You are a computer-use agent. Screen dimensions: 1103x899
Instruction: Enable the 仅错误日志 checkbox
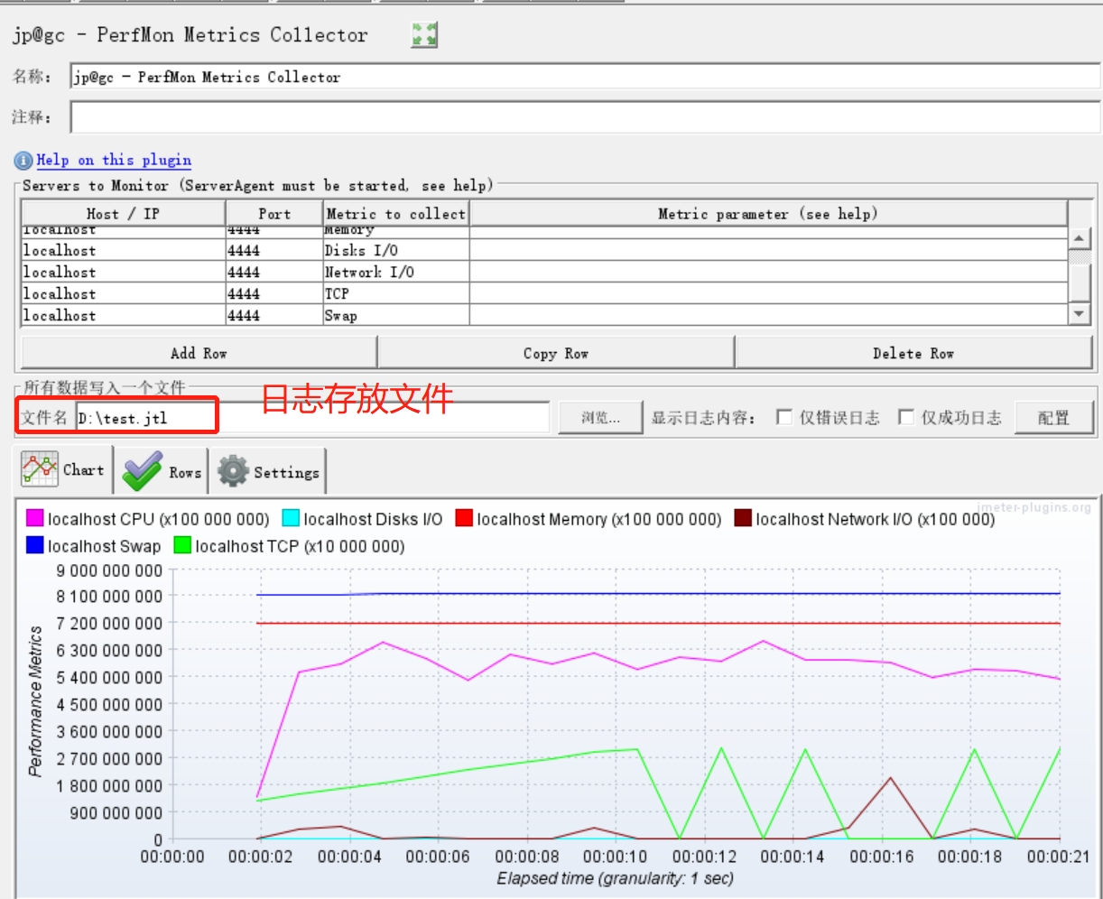coord(784,416)
